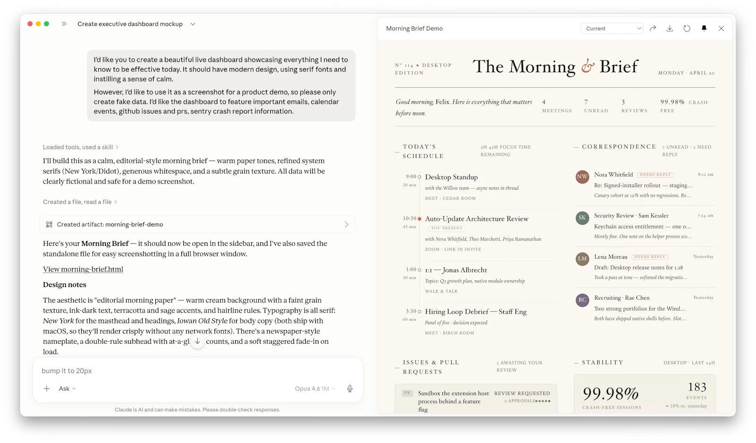The image size is (756, 443).
Task: Click the 'MEET · CEDAR ROOM' location text
Action: (450, 198)
